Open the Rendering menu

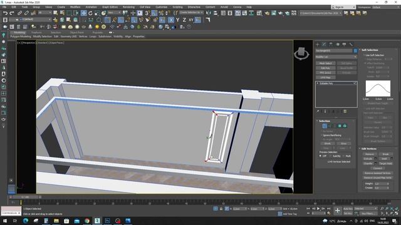(x=128, y=7)
